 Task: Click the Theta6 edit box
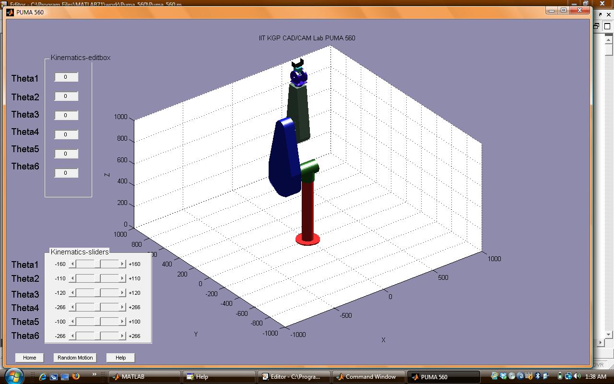click(x=66, y=173)
